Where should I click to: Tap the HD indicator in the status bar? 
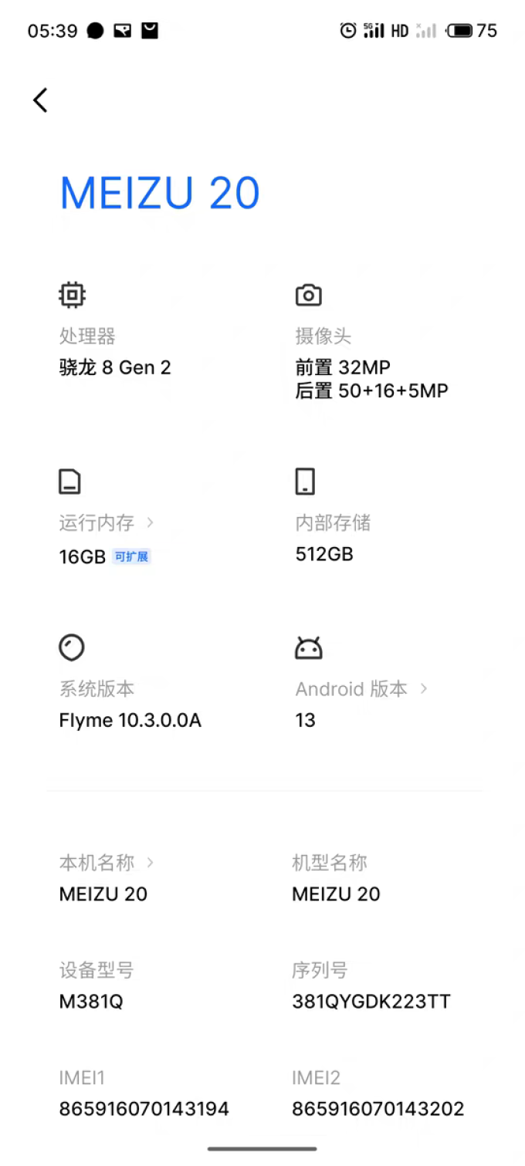click(x=399, y=30)
